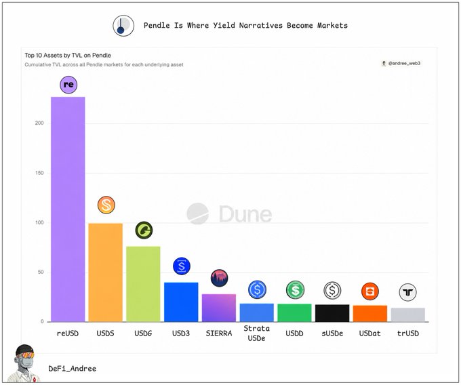Screen dimensions: 461x385
Task: Click the '100' y-axis value
Action: click(39, 222)
